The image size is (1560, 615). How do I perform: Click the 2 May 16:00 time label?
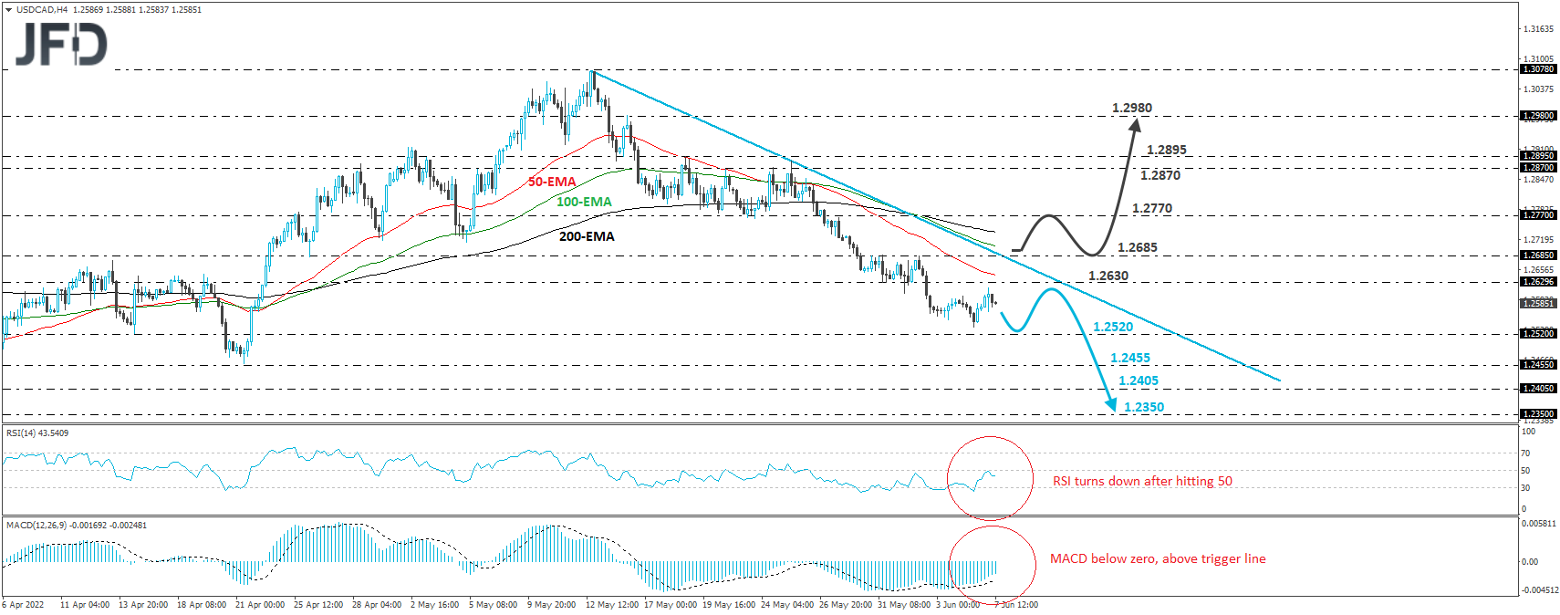click(x=434, y=604)
